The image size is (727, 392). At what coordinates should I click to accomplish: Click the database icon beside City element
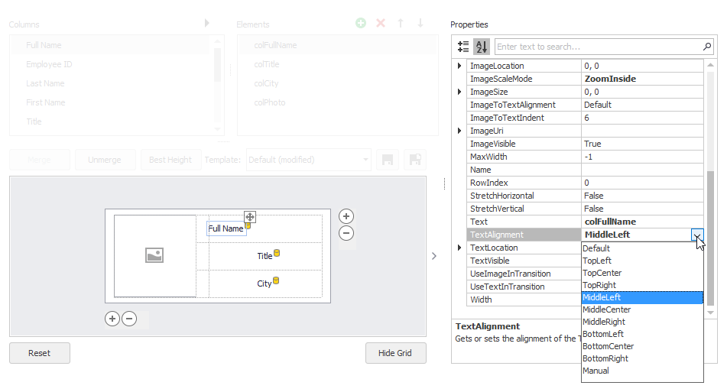(x=276, y=280)
